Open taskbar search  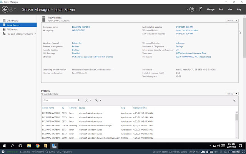point(12,146)
